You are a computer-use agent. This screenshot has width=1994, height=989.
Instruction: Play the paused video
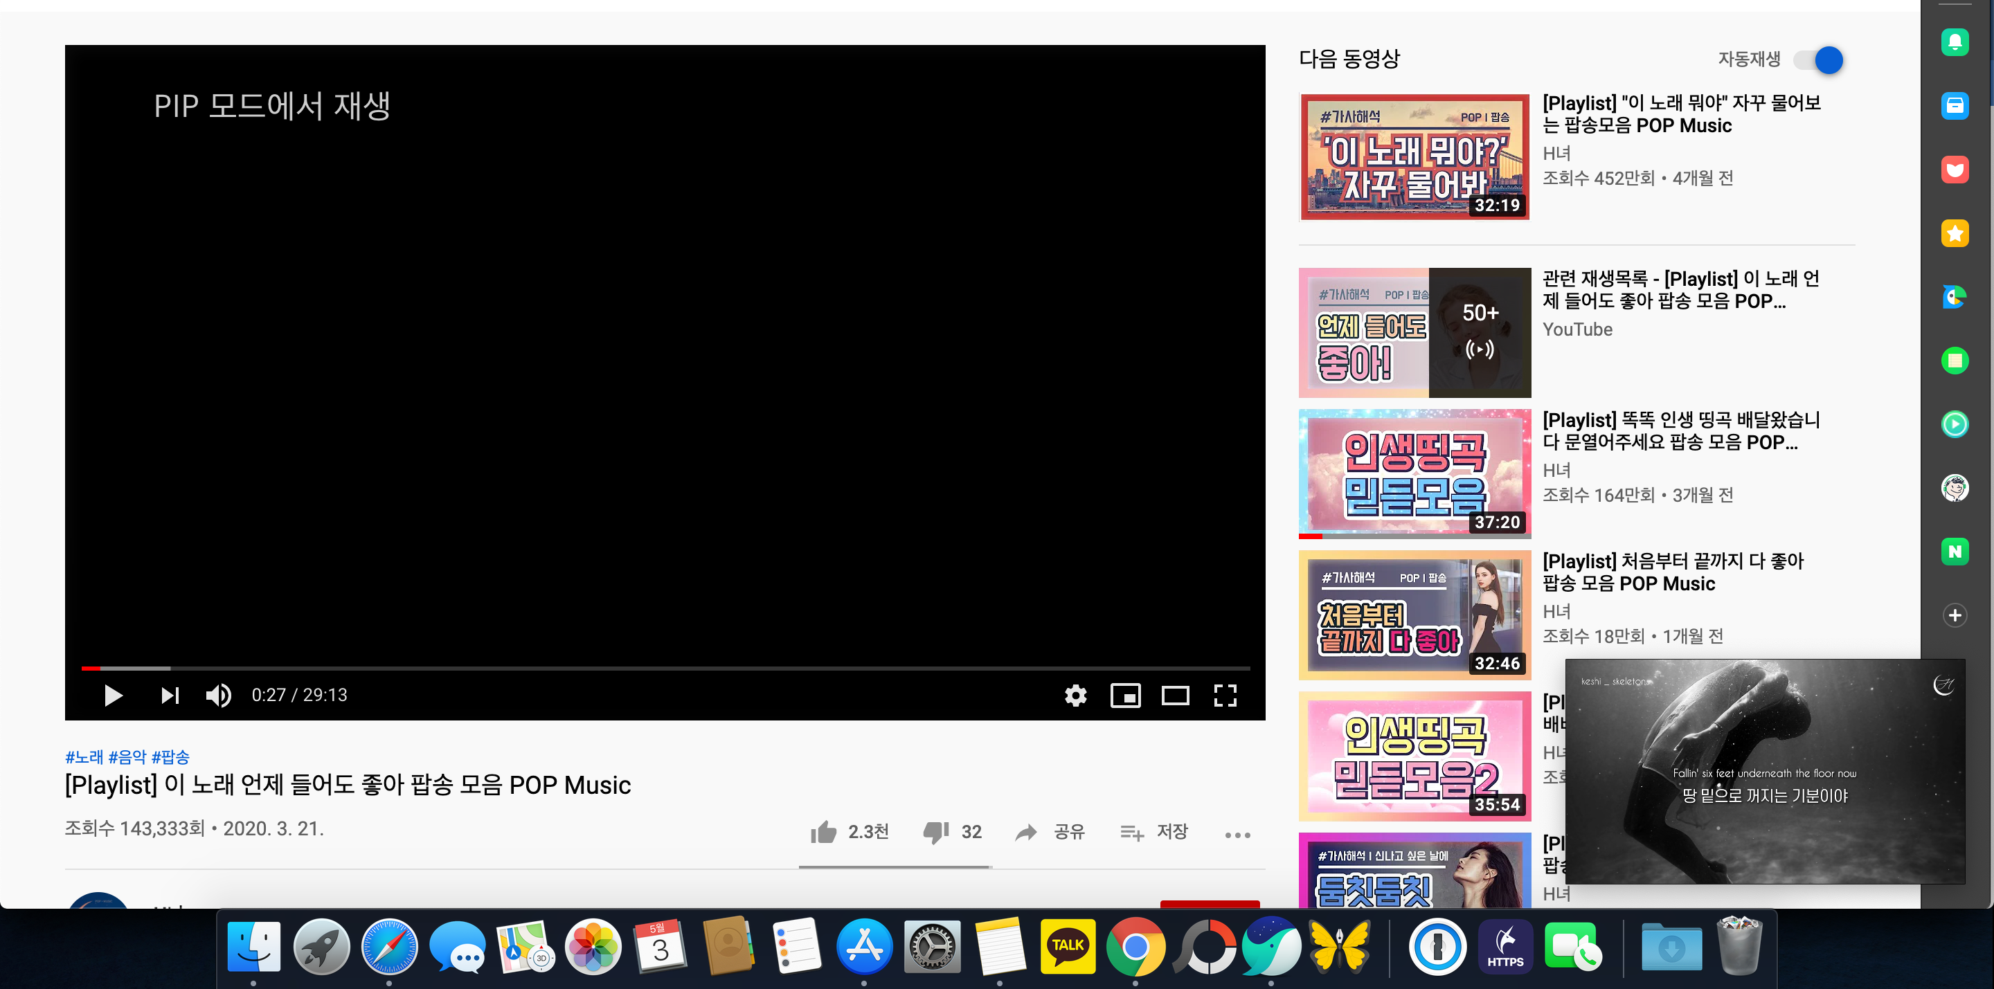(x=113, y=695)
